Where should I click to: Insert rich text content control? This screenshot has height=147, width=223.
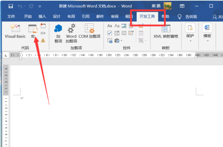pos(109,26)
